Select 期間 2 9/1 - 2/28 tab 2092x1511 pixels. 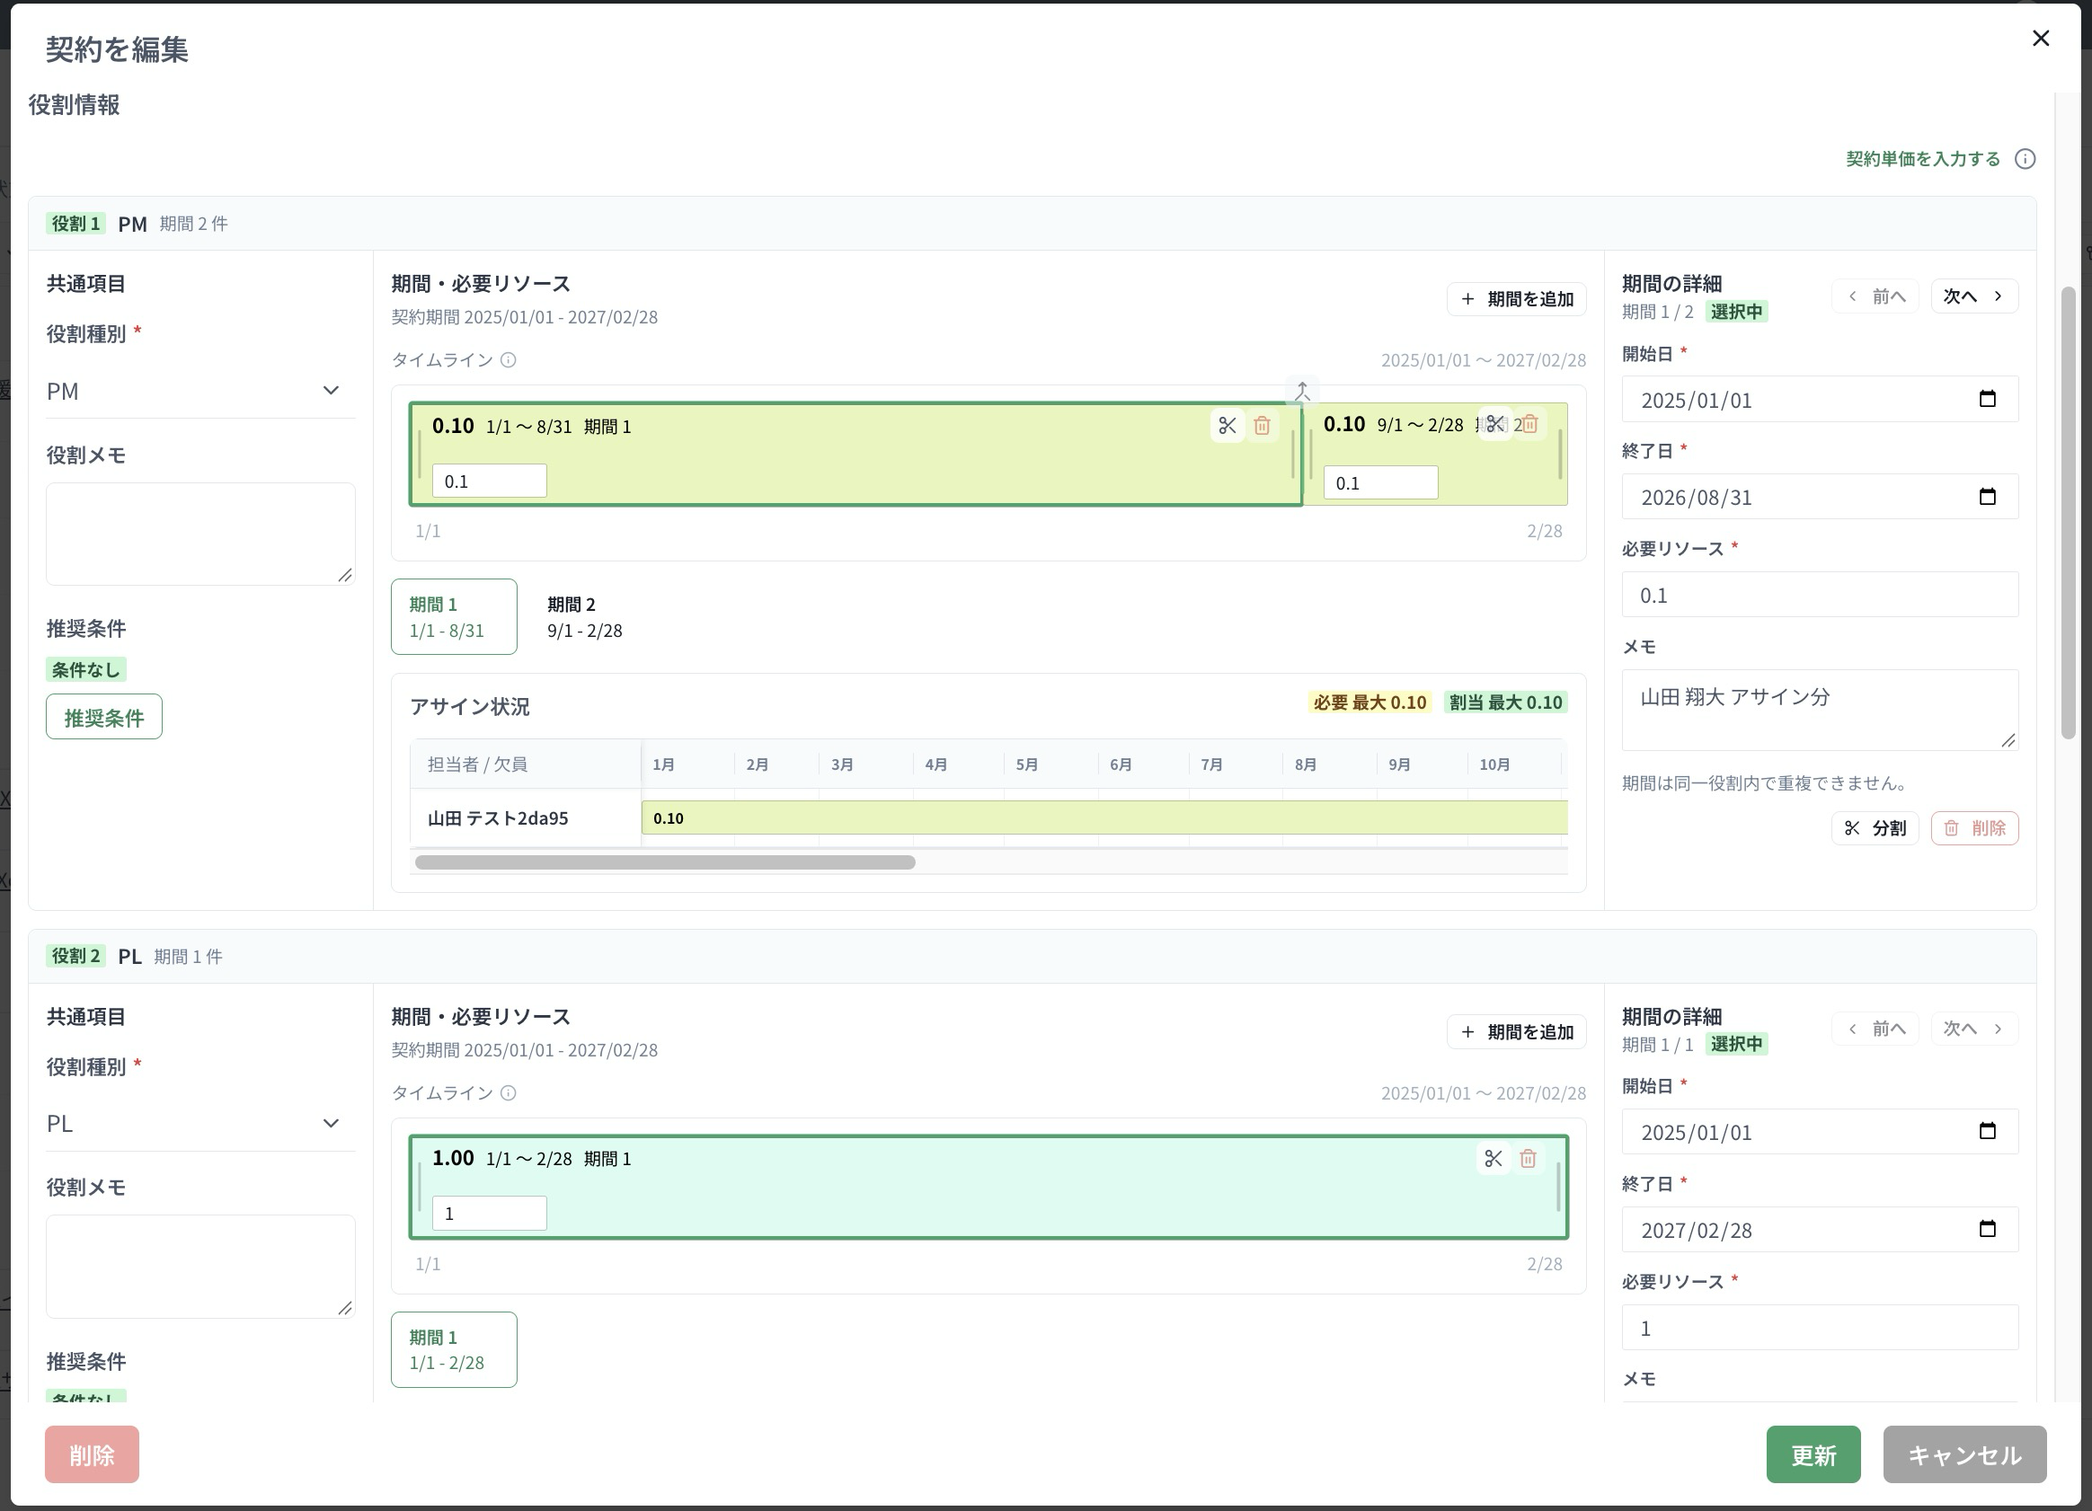pyautogui.click(x=585, y=618)
